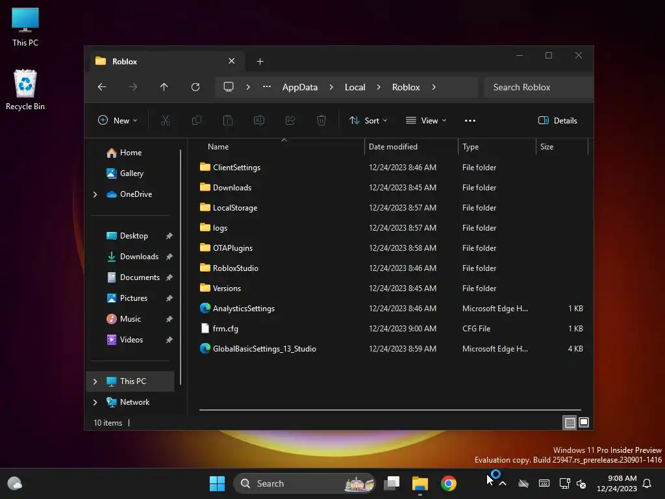
Task: Open the New dropdown menu
Action: 118,120
